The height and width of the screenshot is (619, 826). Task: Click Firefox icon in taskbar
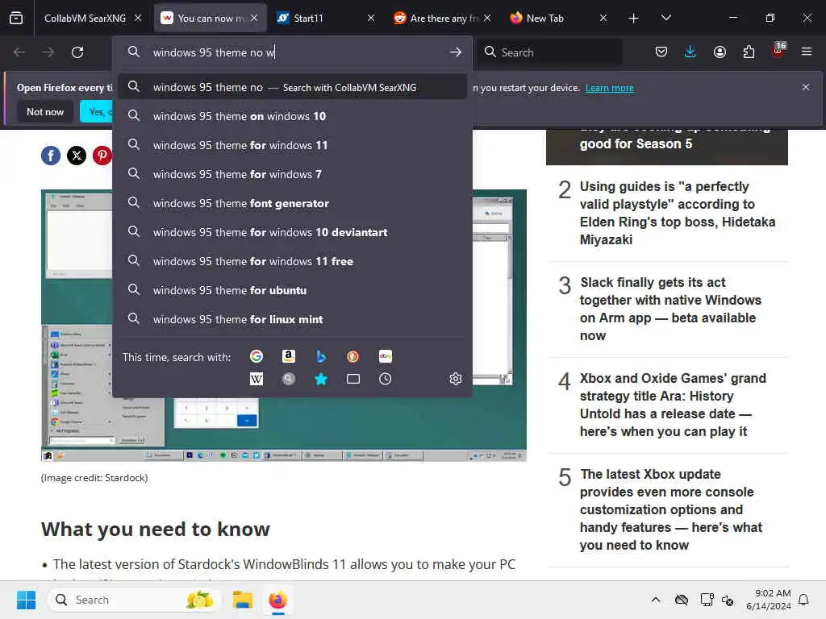(277, 600)
